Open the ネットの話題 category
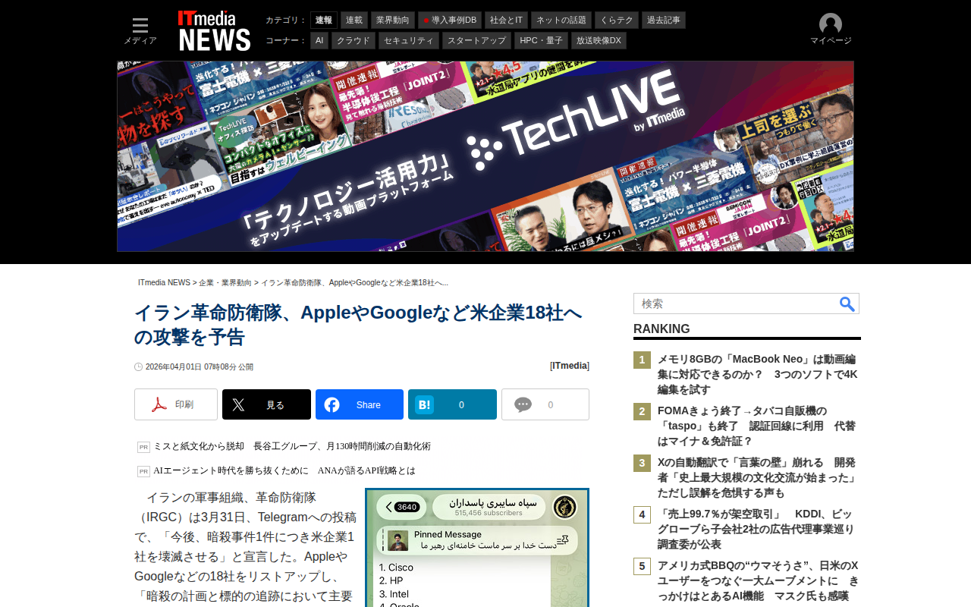Viewport: 971px width, 607px height. tap(561, 20)
